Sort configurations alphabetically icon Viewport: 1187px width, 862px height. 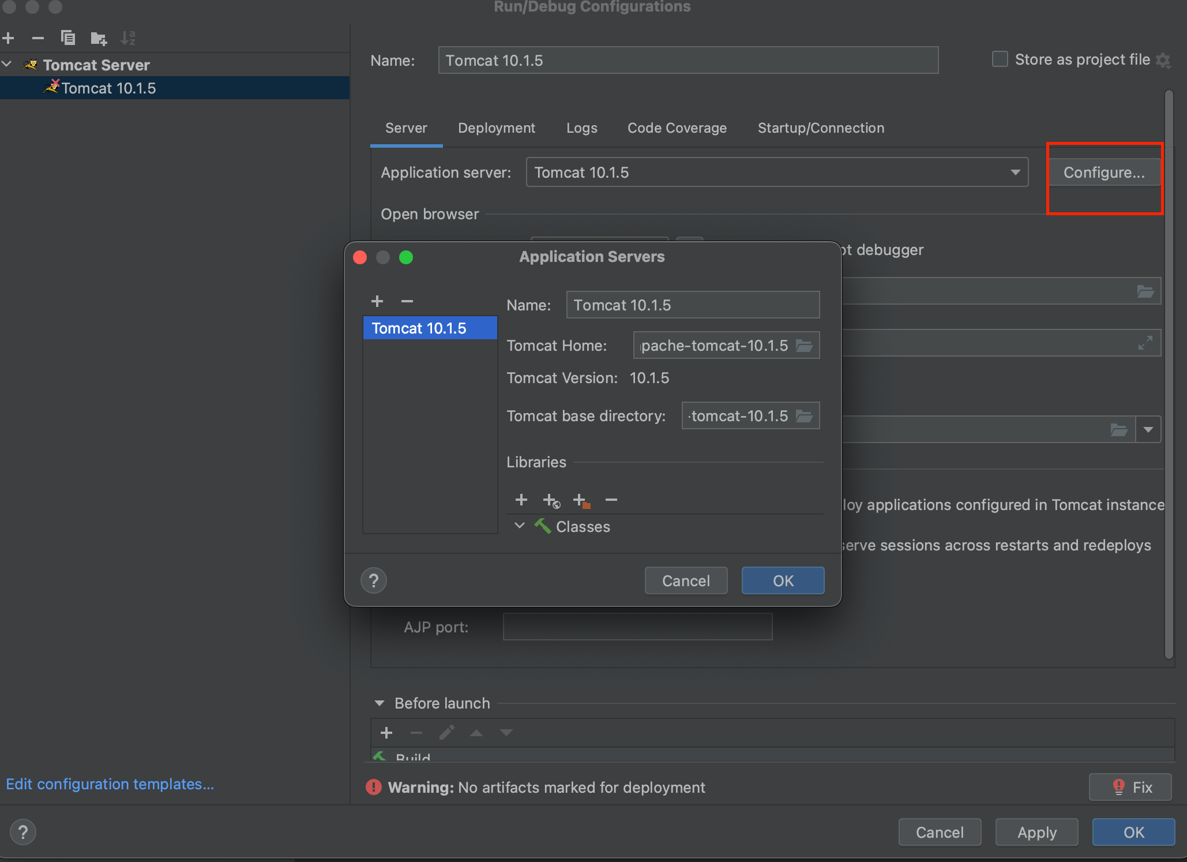(128, 38)
